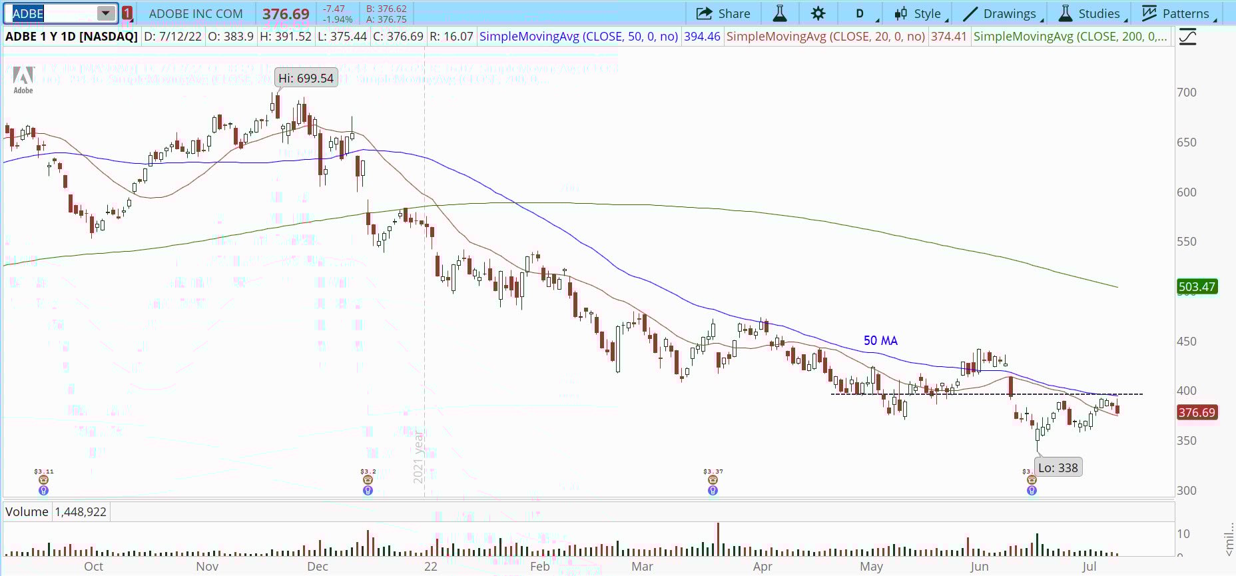Image resolution: width=1236 pixels, height=576 pixels.
Task: Click the Jul label on the time axis
Action: (1089, 566)
